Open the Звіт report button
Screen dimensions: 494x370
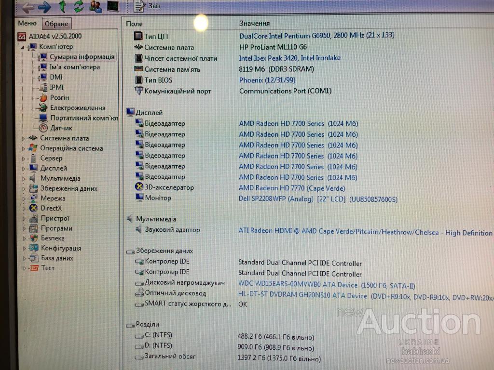click(x=147, y=6)
